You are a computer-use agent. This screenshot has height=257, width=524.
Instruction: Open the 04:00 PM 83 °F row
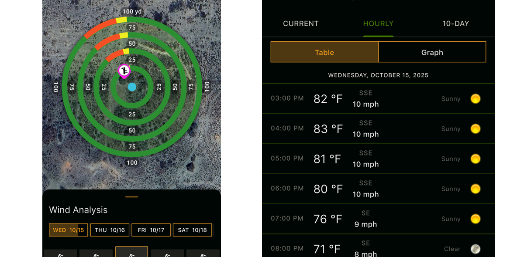point(378,129)
